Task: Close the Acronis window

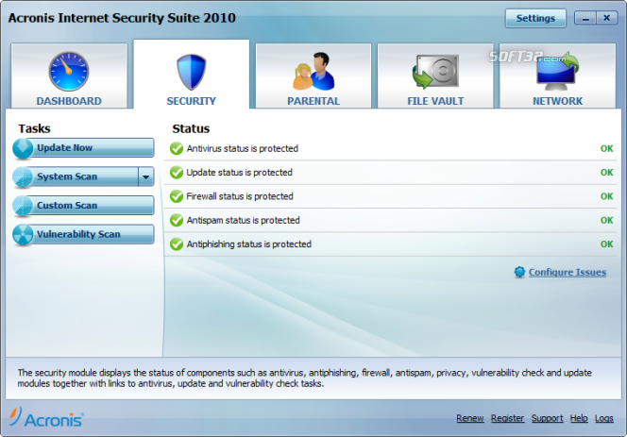Action: [x=606, y=18]
